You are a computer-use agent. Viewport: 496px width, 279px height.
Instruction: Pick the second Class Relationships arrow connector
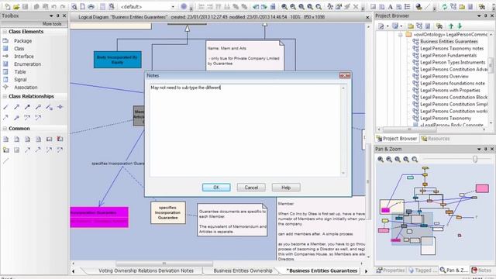[16, 107]
